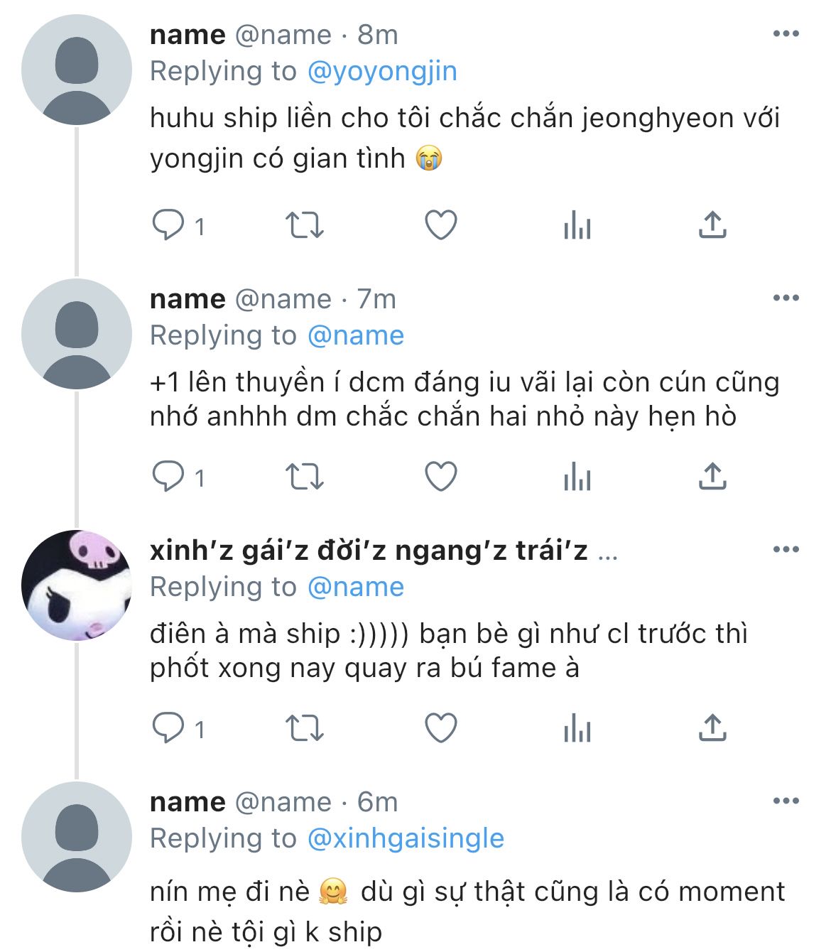Share the '+1 lên thuyền' tweet
831x952 pixels.
pos(712,477)
